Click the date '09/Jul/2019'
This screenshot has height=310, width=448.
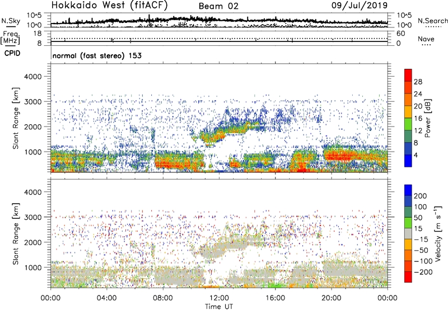coord(360,6)
